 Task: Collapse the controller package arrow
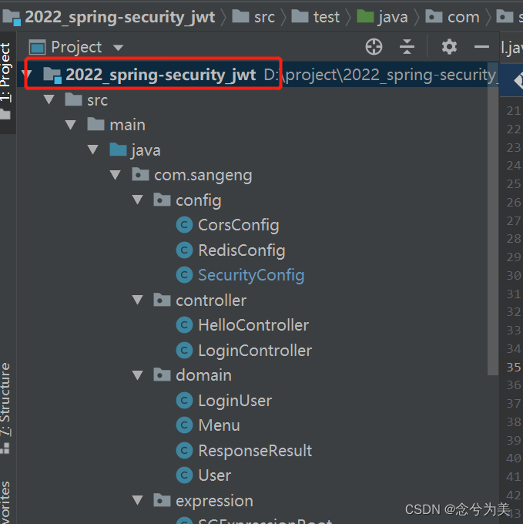coord(138,300)
